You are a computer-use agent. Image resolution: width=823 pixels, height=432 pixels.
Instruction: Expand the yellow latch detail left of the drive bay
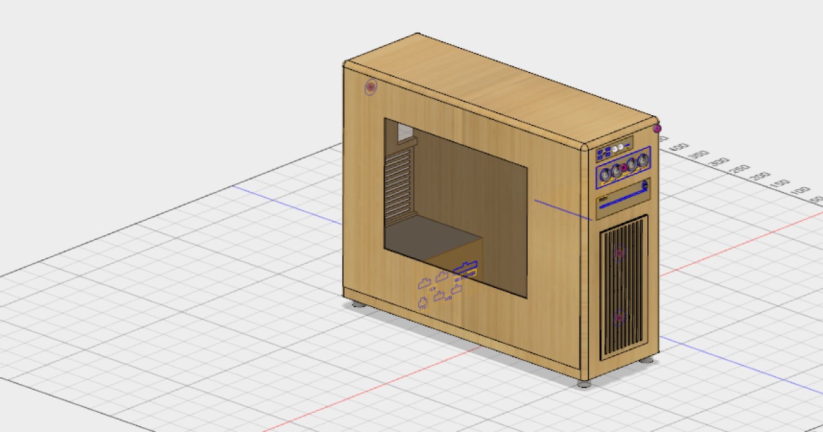click(x=603, y=197)
